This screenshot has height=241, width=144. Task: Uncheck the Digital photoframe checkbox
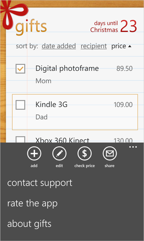click(20, 69)
